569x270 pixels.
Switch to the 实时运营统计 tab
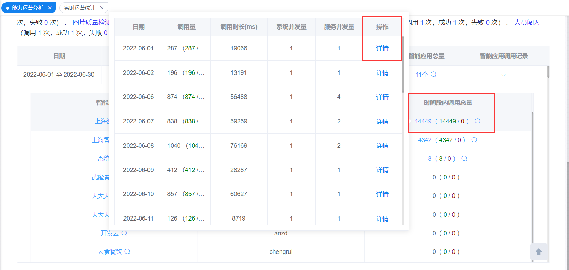pyautogui.click(x=79, y=8)
